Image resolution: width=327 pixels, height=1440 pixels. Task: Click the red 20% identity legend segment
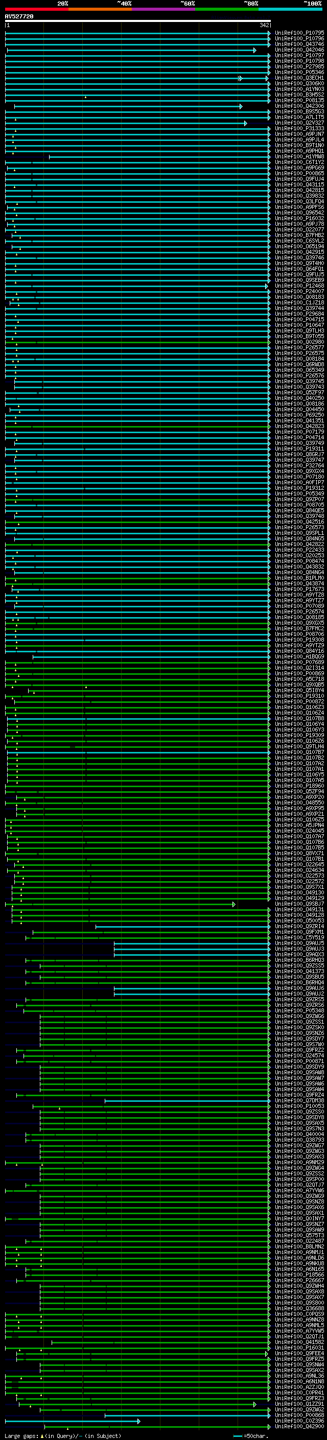click(x=36, y=9)
